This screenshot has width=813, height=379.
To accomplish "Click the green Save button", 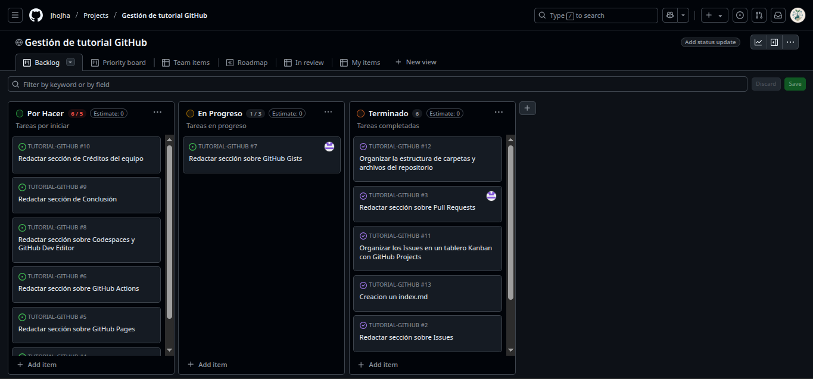I will [795, 84].
